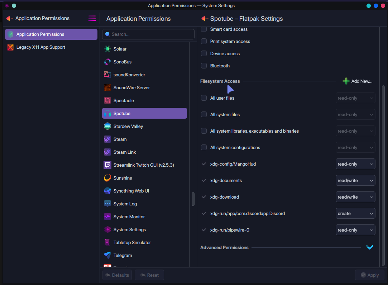The width and height of the screenshot is (388, 285).
Task: Click the search magnifier icon
Action: (x=107, y=34)
